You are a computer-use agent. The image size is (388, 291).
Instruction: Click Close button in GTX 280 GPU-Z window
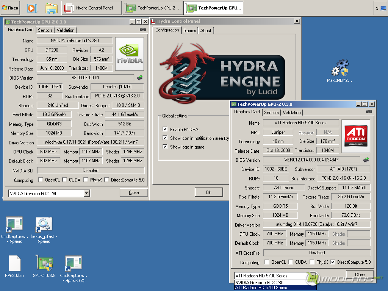pyautogui.click(x=134, y=192)
